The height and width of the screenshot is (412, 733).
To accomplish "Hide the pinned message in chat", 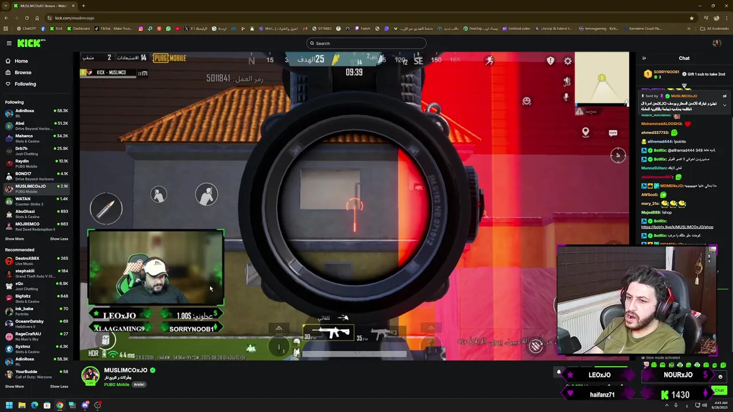I will click(x=724, y=96).
